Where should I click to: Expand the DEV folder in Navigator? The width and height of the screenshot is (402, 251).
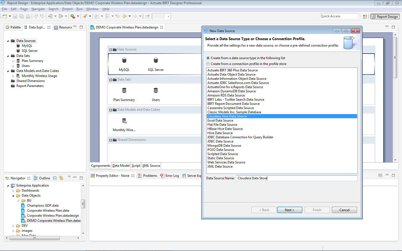point(13,226)
